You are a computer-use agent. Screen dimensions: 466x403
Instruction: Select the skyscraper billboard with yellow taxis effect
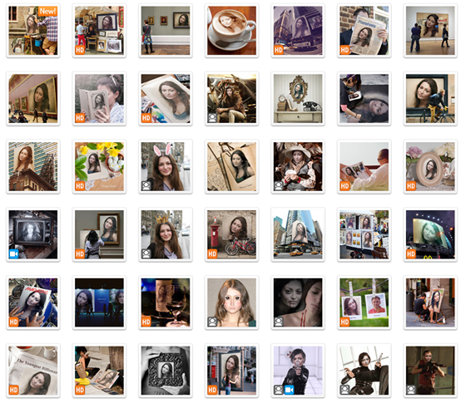298,234
